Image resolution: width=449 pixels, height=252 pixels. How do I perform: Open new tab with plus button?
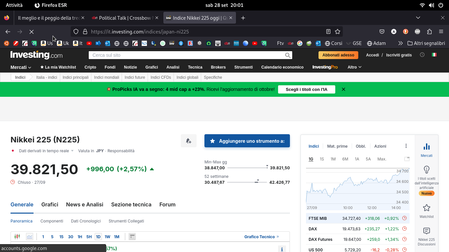243,18
